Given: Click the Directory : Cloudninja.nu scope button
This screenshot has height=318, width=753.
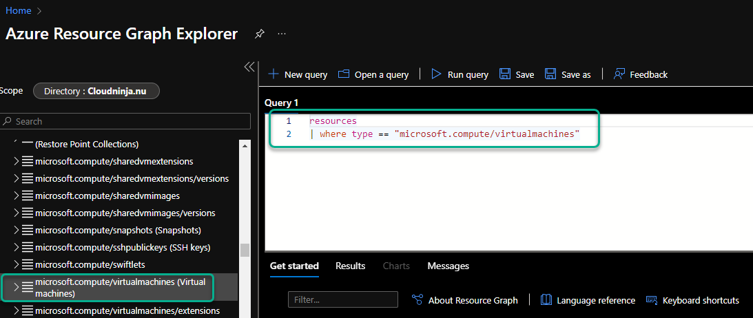Looking at the screenshot, I should [96, 91].
